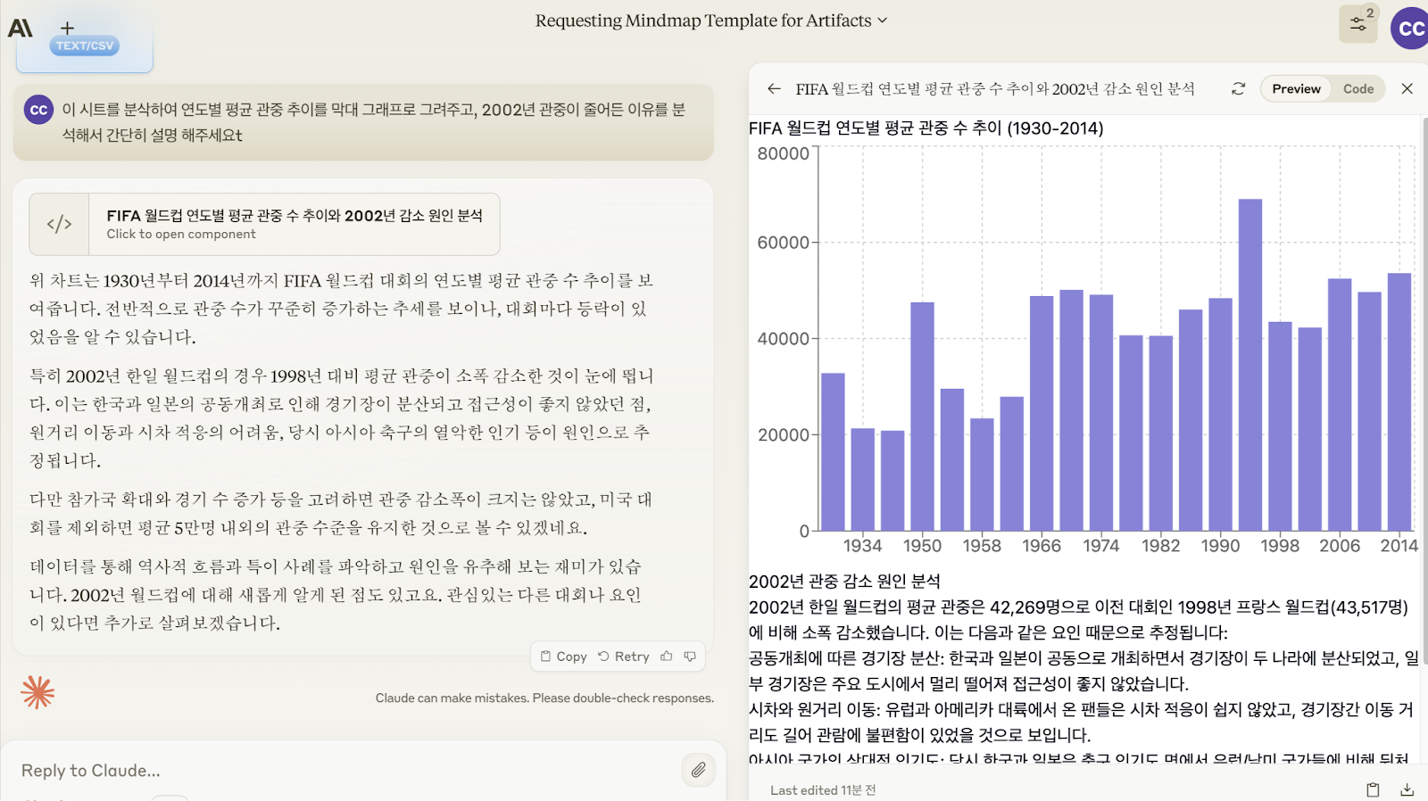Viewport: 1428px width, 801px height.
Task: Retry the assistant response
Action: [623, 656]
